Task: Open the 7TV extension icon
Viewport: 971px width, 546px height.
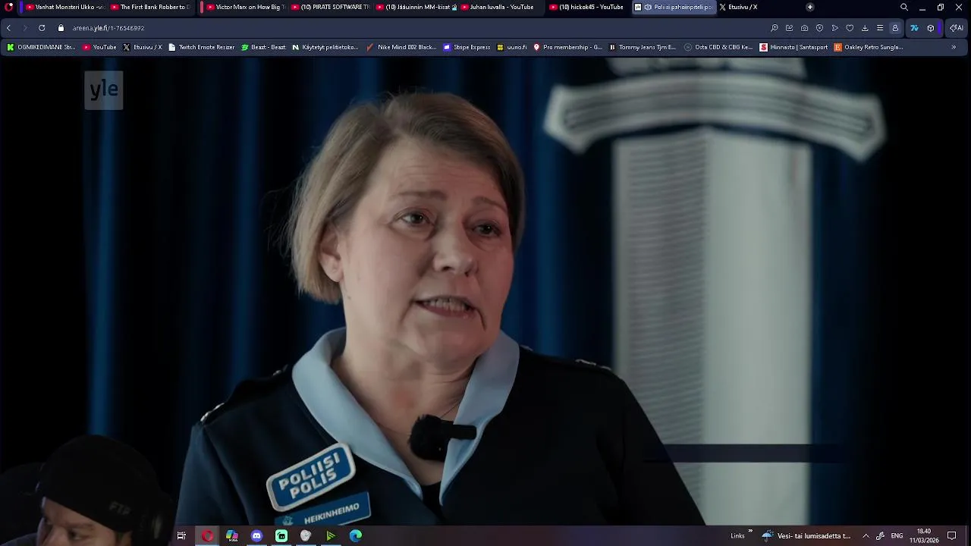Action: (914, 28)
